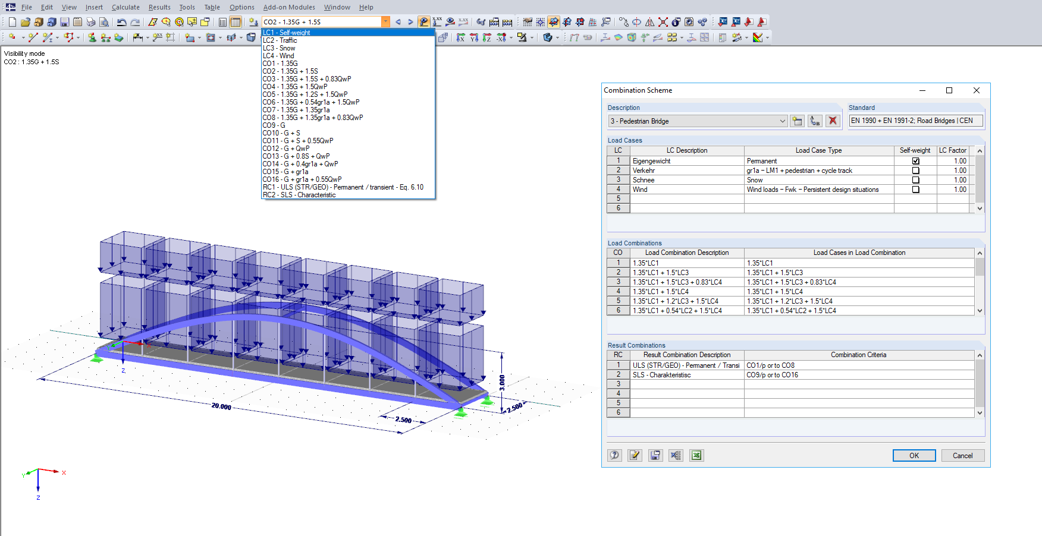
Task: Click the Undo arrow icon
Action: click(121, 22)
